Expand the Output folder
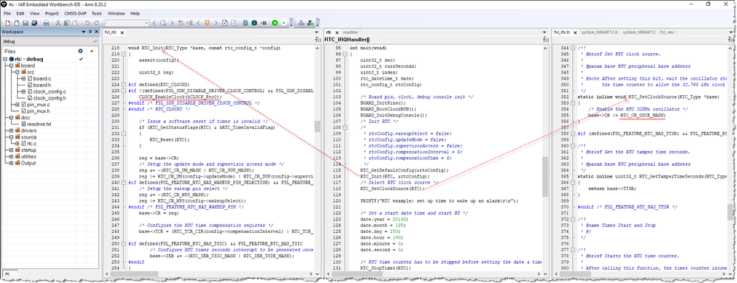The image size is (737, 283). tap(10, 164)
